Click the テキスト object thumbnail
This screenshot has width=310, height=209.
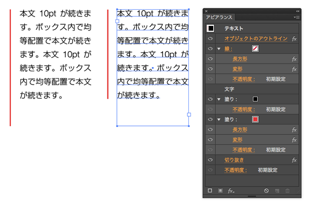tap(211, 28)
